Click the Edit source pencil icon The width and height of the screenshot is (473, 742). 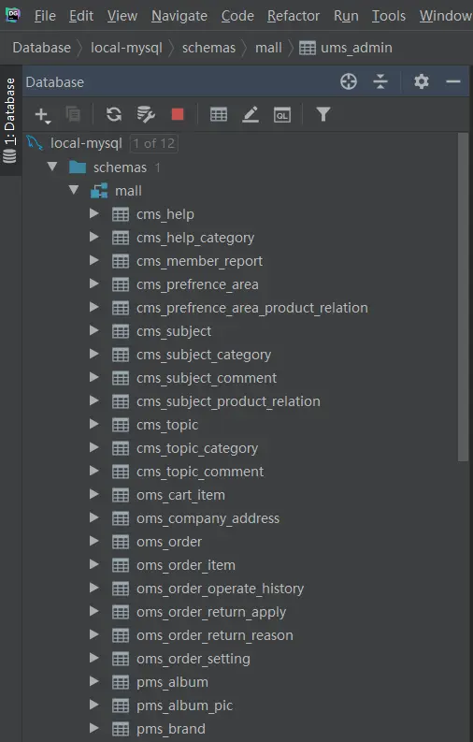click(x=251, y=114)
